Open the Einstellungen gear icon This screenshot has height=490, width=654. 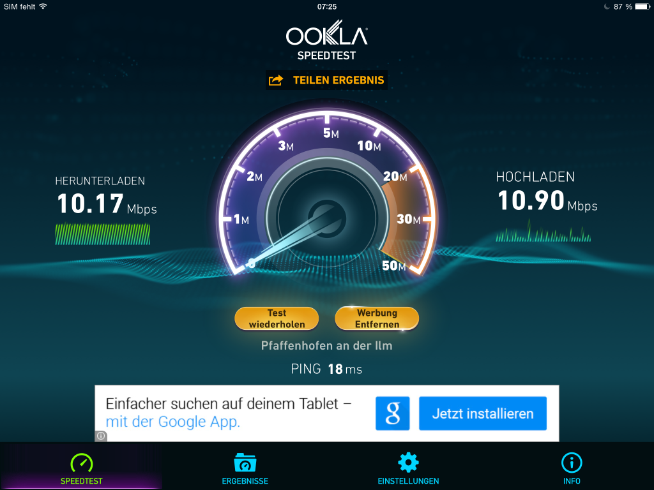pyautogui.click(x=408, y=463)
